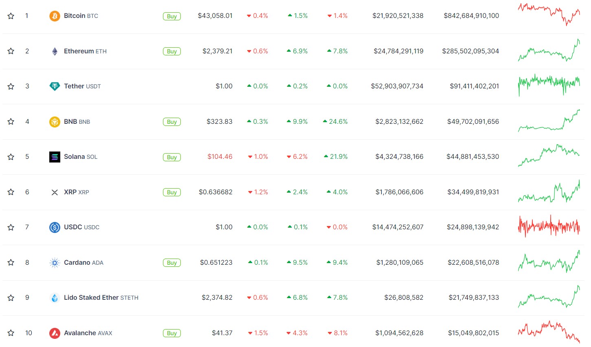The image size is (591, 347).
Task: Click the Buy button for Solana
Action: [x=171, y=157]
